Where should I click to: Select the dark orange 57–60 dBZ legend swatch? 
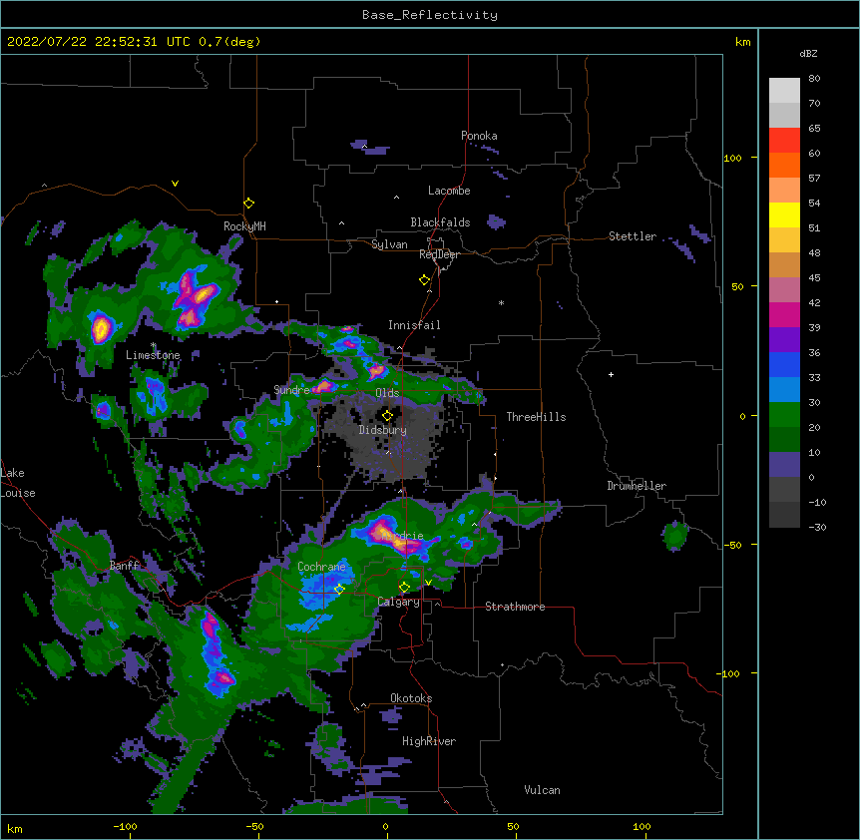(x=784, y=165)
